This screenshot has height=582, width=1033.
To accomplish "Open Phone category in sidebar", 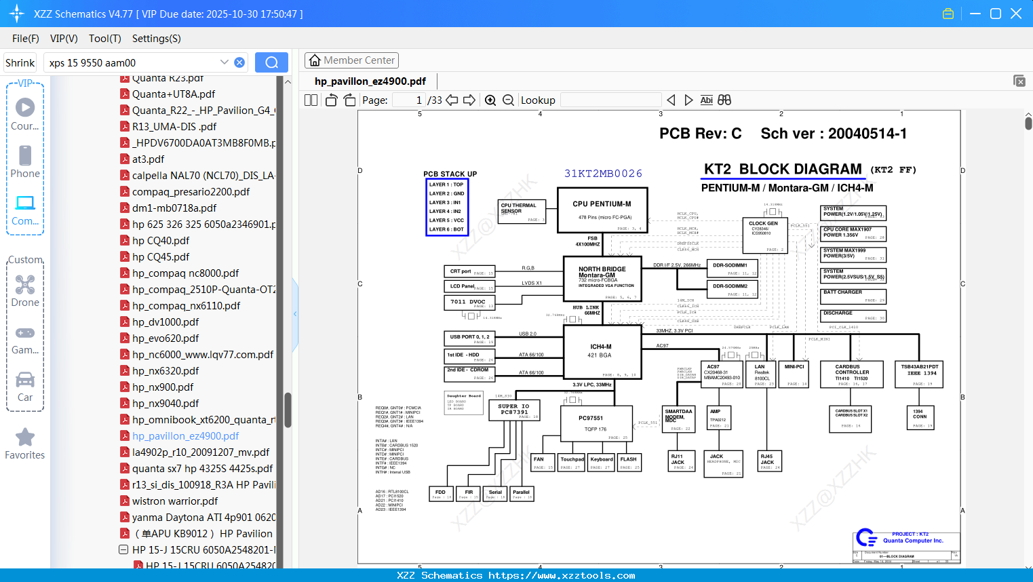I will click(25, 161).
